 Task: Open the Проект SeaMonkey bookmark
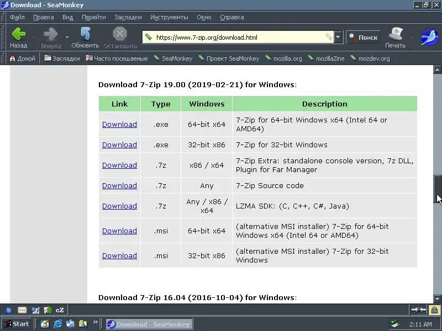click(229, 58)
